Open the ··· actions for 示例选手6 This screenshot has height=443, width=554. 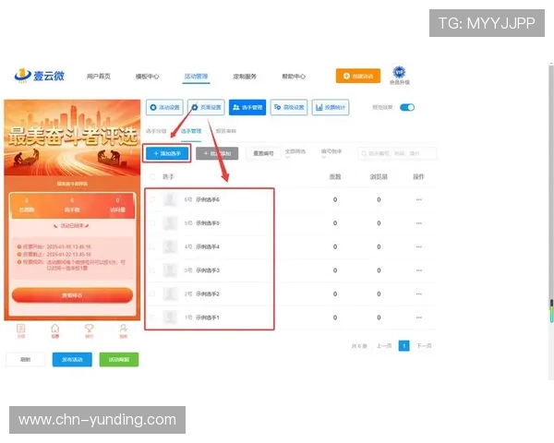click(x=418, y=199)
